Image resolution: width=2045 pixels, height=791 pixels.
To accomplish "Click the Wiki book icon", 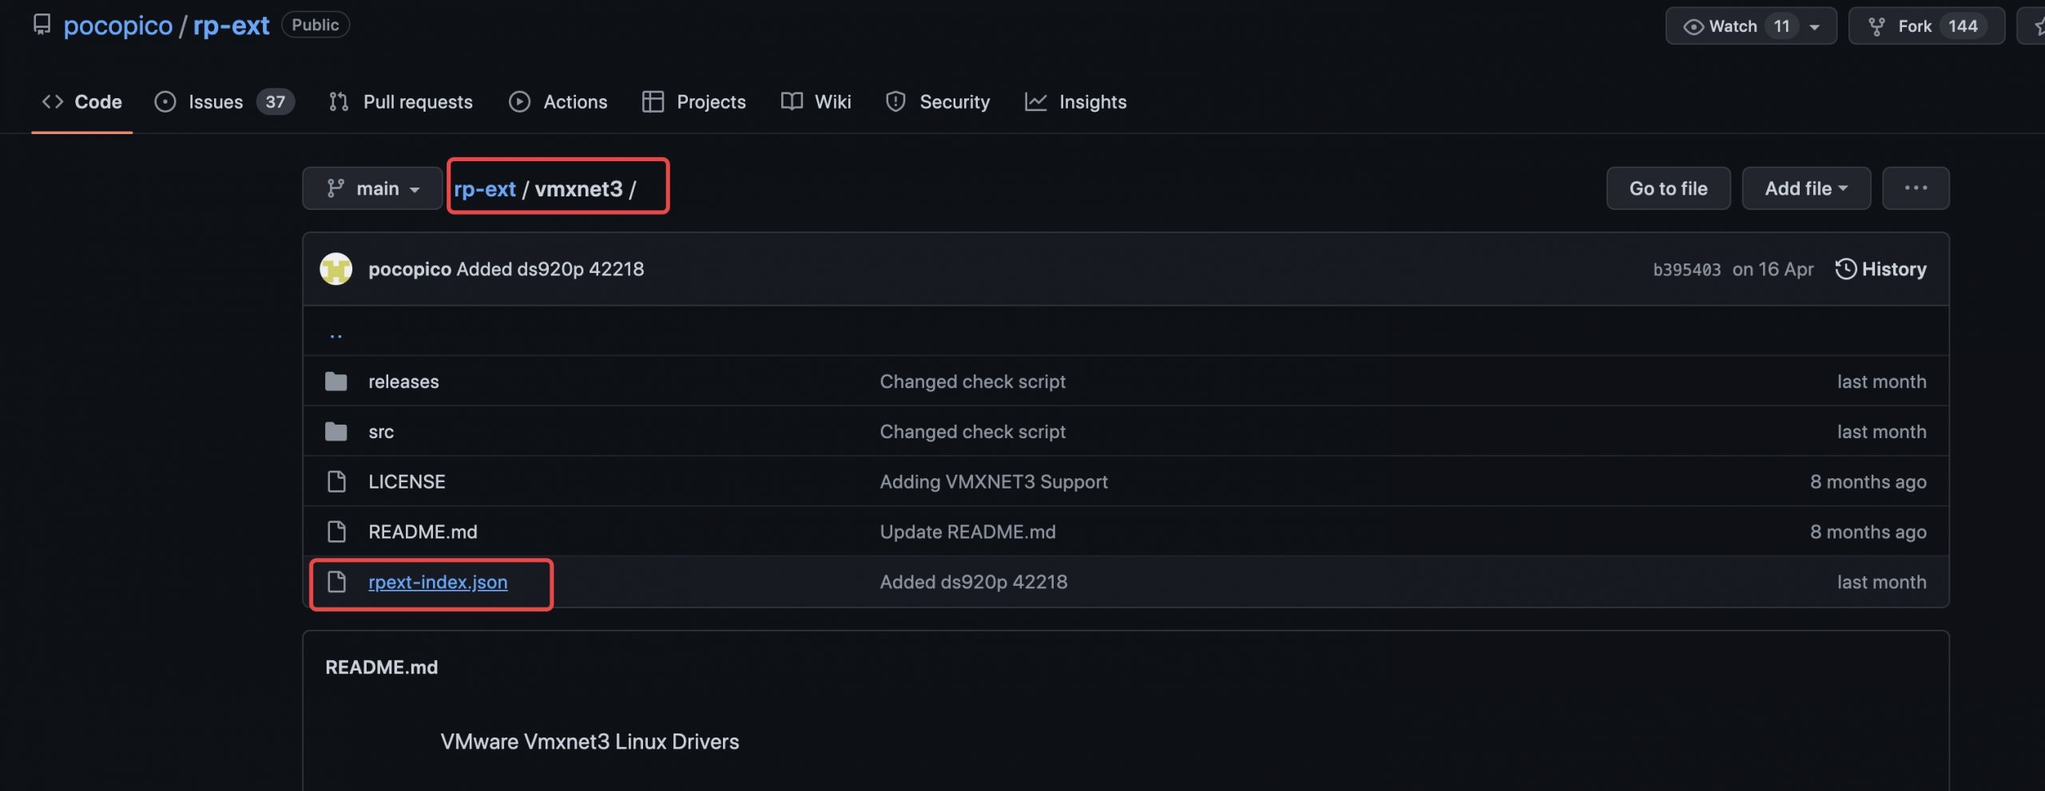I will pos(792,101).
